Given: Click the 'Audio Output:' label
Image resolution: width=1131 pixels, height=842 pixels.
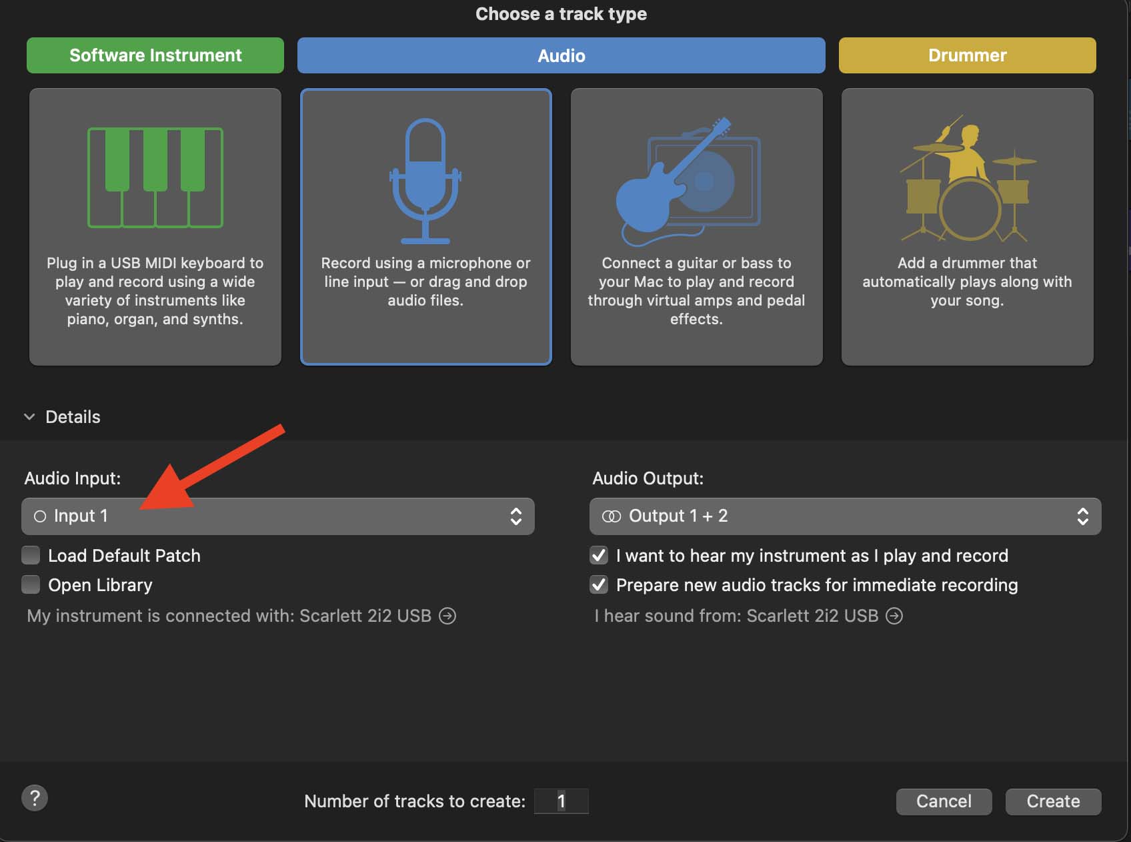Looking at the screenshot, I should (648, 478).
